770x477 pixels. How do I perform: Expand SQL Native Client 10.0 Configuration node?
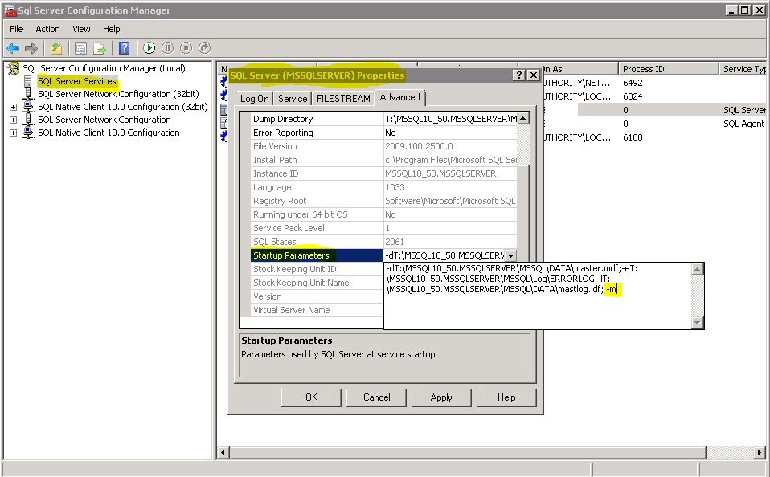(13, 132)
